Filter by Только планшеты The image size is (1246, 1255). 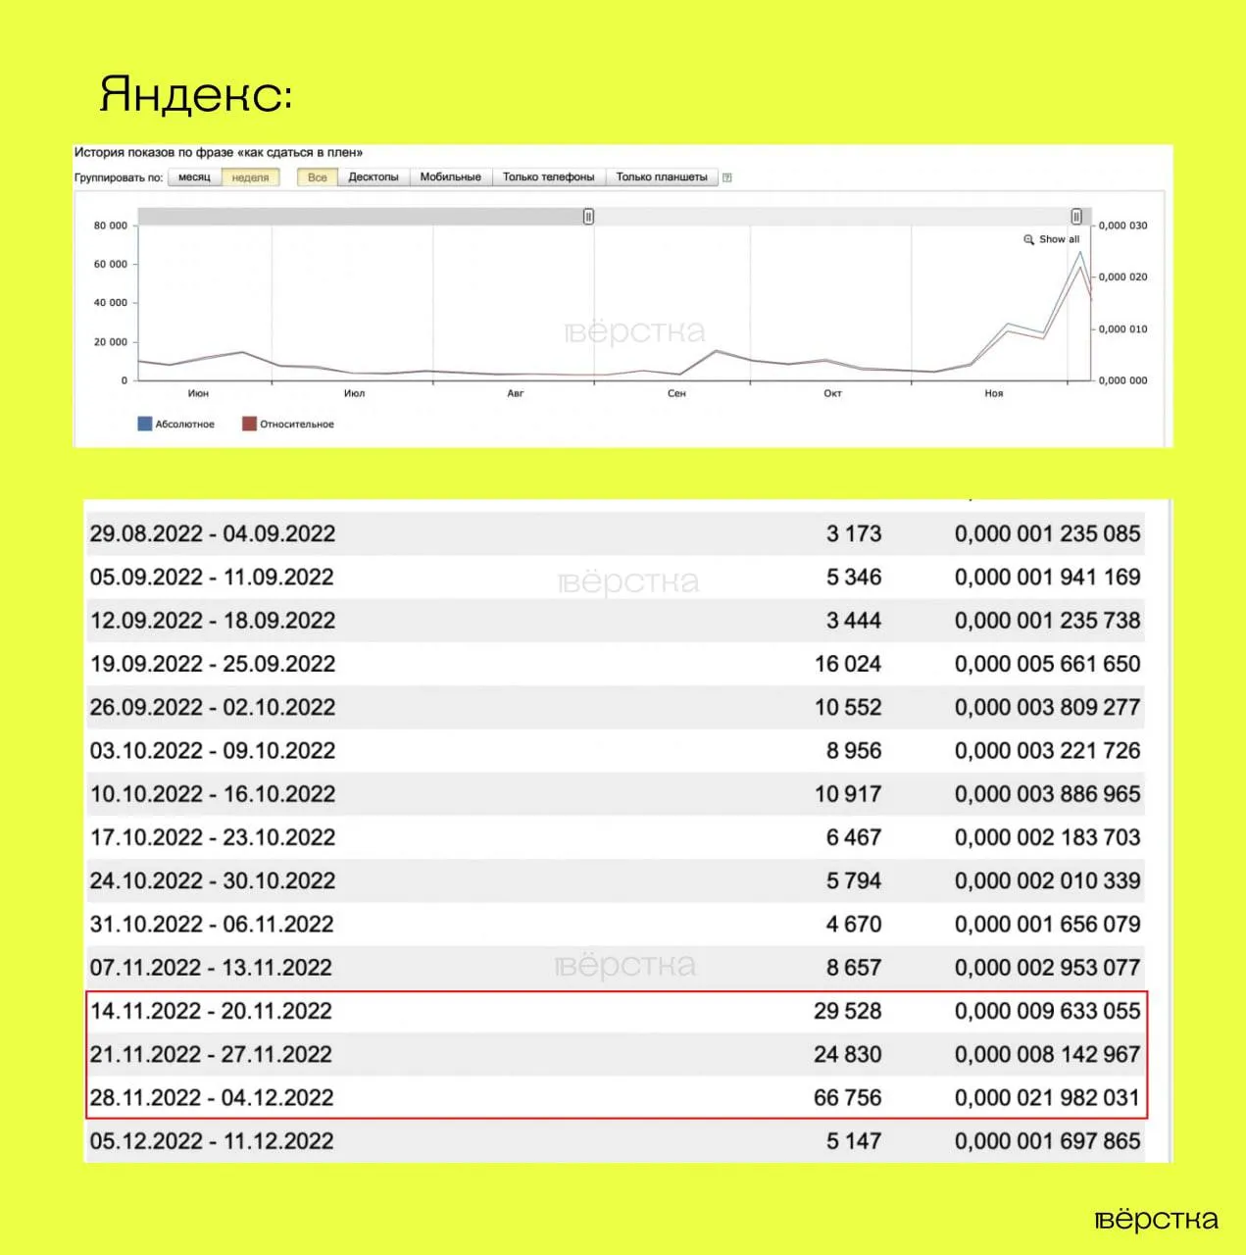[661, 177]
